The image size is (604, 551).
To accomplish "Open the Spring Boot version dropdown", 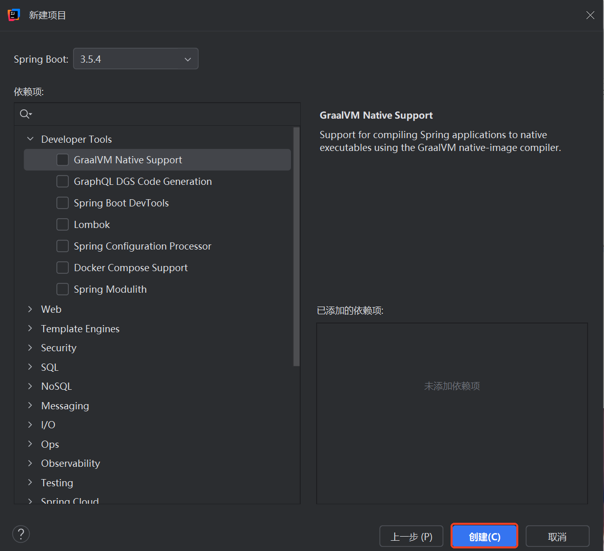I will point(135,59).
